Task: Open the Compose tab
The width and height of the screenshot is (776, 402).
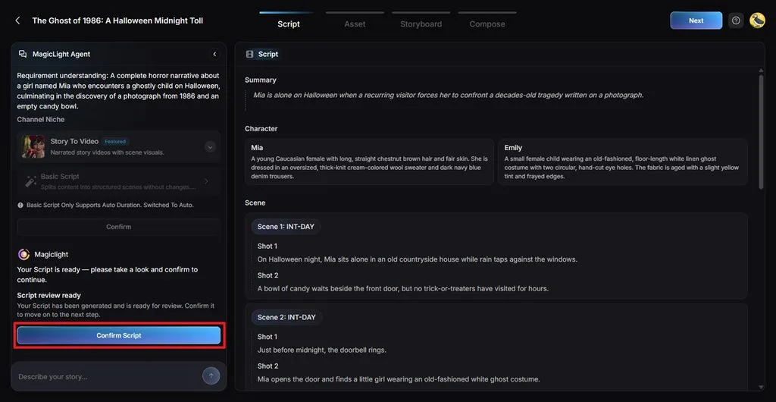Action: [x=487, y=24]
